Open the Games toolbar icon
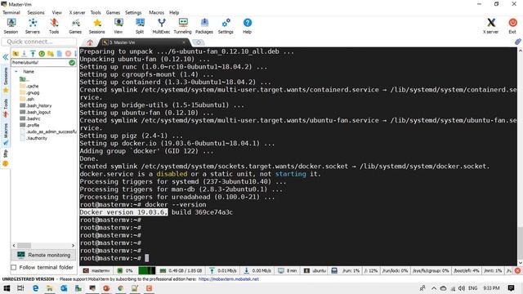 pos(75,25)
